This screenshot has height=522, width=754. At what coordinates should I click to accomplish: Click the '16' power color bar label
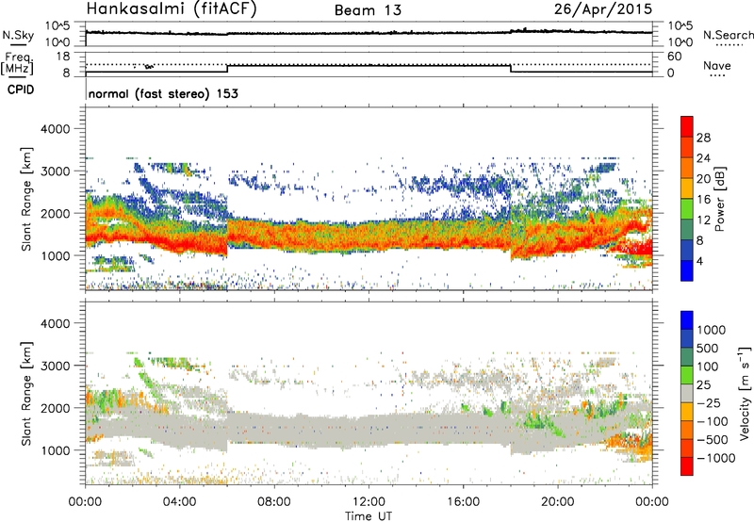[x=703, y=200]
